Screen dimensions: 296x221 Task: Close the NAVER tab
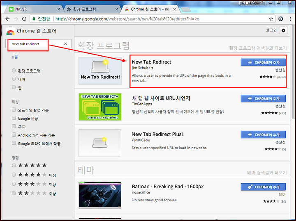click(59, 9)
